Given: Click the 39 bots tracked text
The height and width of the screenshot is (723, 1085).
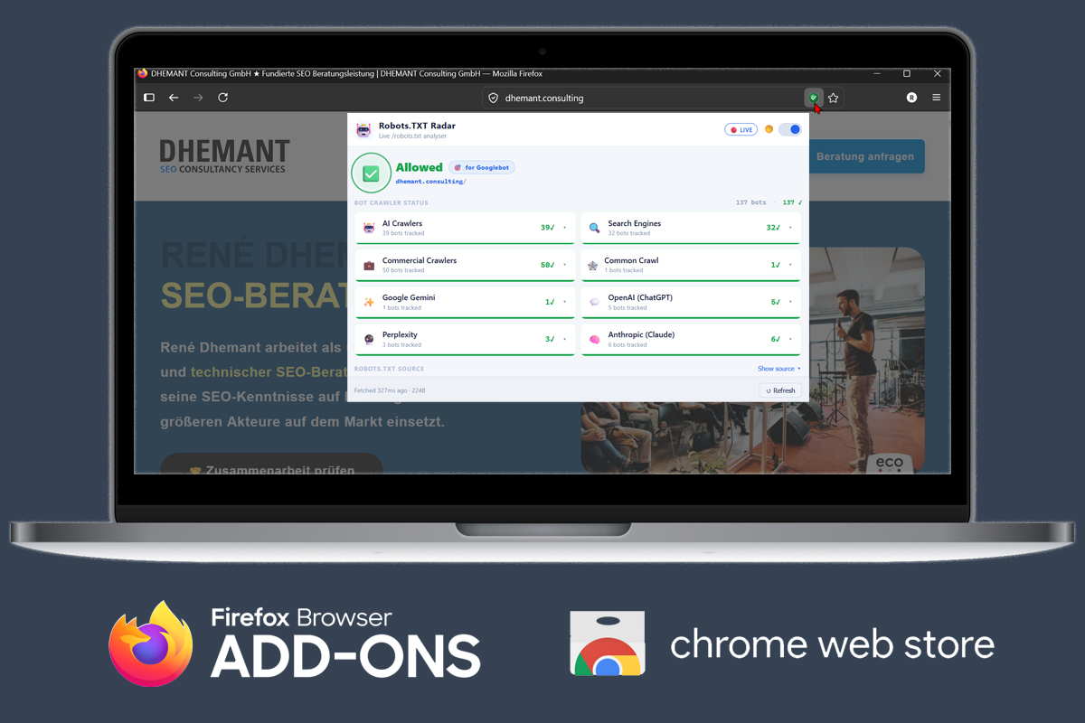Looking at the screenshot, I should 403,233.
